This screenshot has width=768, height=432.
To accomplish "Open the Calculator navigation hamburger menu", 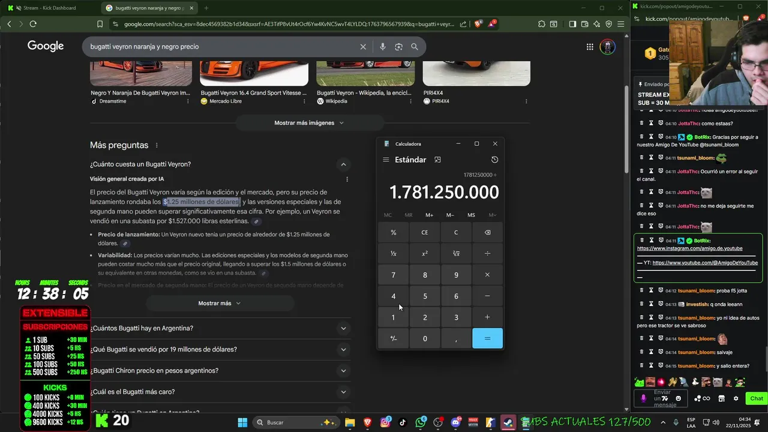I will click(x=386, y=160).
